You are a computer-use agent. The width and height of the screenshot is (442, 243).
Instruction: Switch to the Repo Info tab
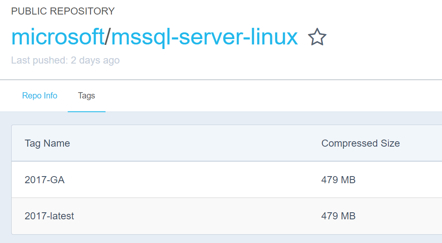39,96
